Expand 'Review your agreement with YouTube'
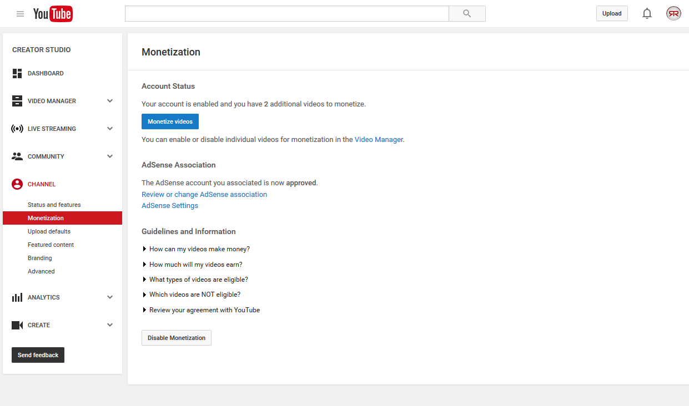Viewport: 689px width, 406px height. [201, 310]
